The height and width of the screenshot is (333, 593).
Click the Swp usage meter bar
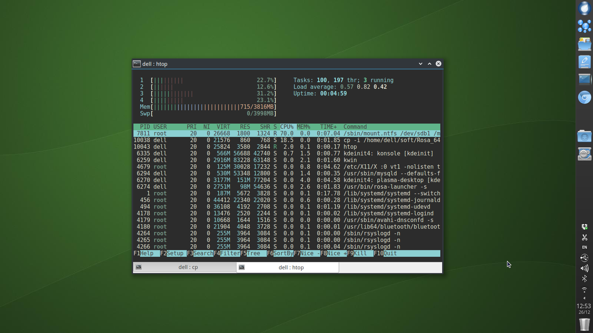(208, 114)
